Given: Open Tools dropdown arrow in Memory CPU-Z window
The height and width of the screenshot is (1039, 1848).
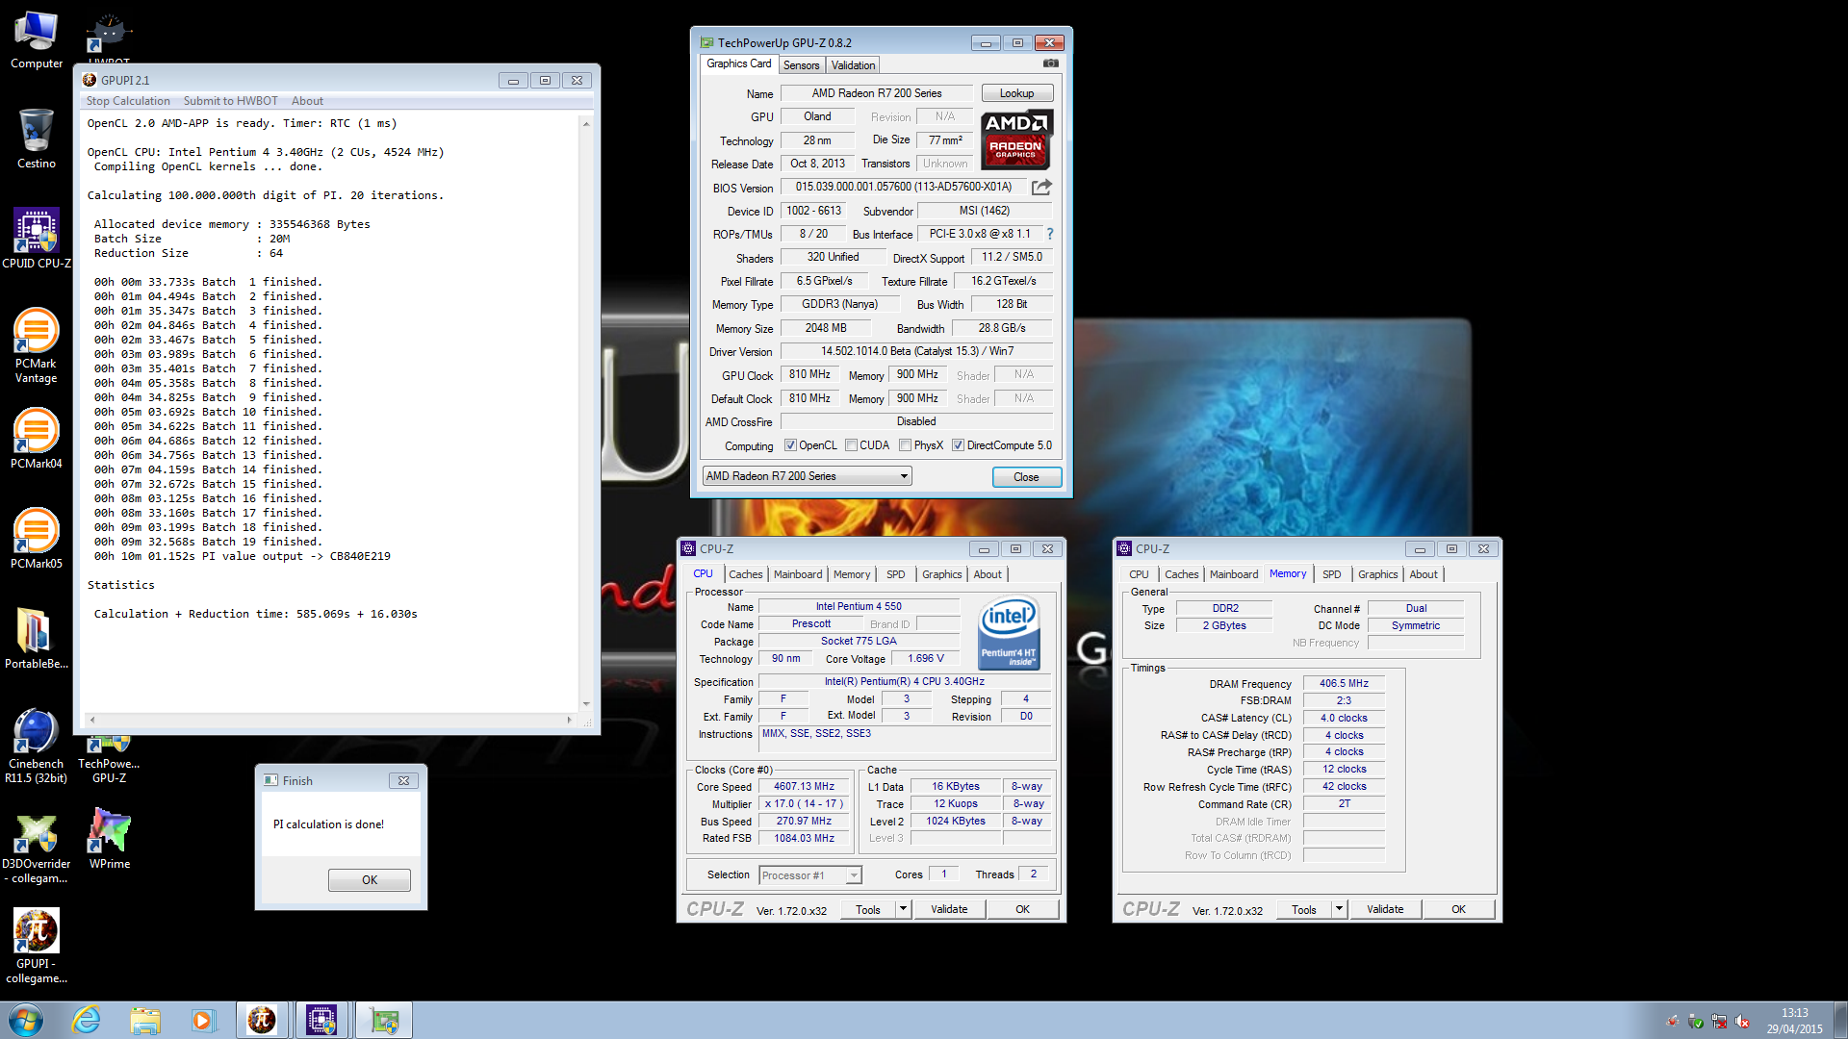Looking at the screenshot, I should pyautogui.click(x=1339, y=909).
